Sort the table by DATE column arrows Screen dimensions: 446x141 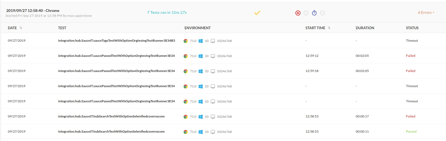[x=21, y=28]
